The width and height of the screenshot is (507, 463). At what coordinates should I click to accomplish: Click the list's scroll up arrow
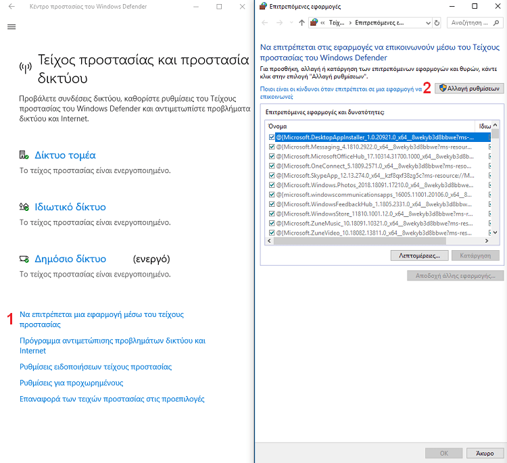click(x=495, y=125)
